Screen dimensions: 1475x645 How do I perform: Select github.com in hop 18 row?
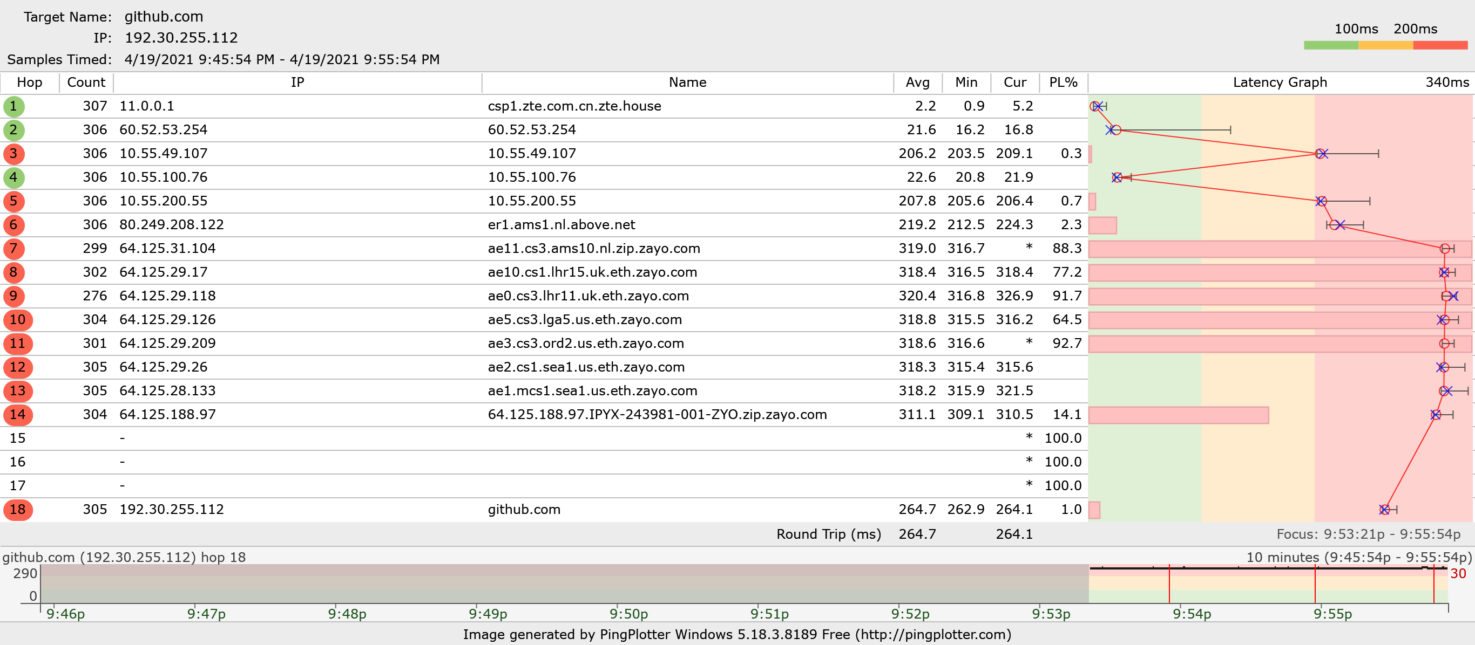(524, 510)
